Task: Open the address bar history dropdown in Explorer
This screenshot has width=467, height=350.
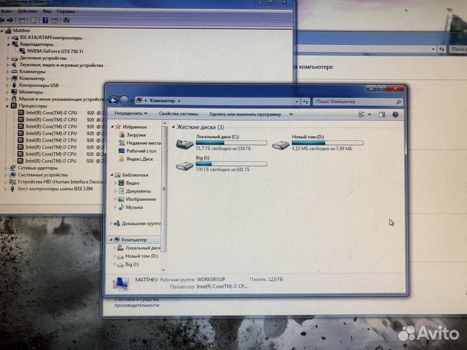Action: pos(296,102)
